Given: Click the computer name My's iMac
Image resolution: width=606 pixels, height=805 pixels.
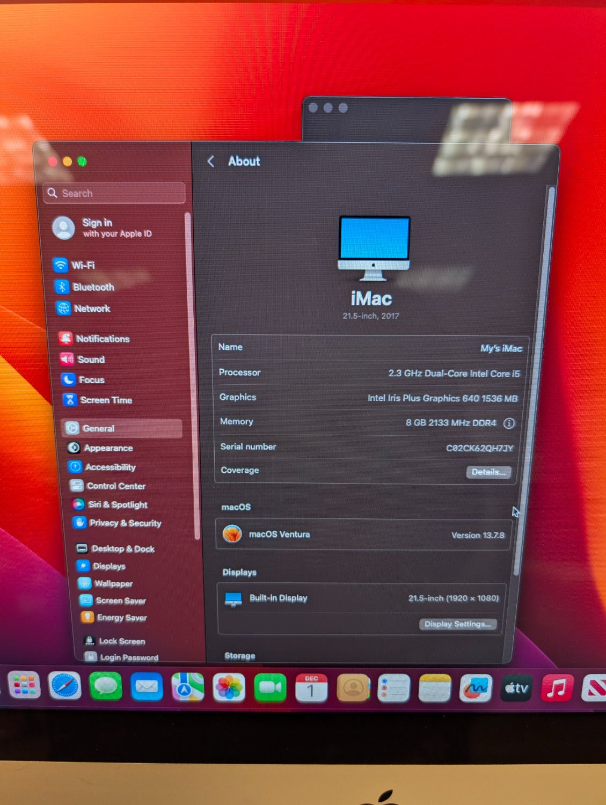Looking at the screenshot, I should pos(501,348).
